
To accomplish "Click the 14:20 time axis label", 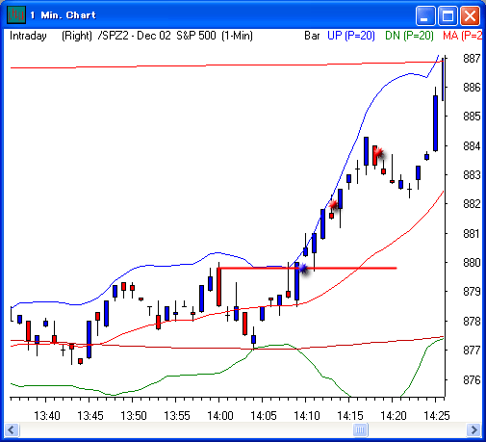I will [x=394, y=416].
